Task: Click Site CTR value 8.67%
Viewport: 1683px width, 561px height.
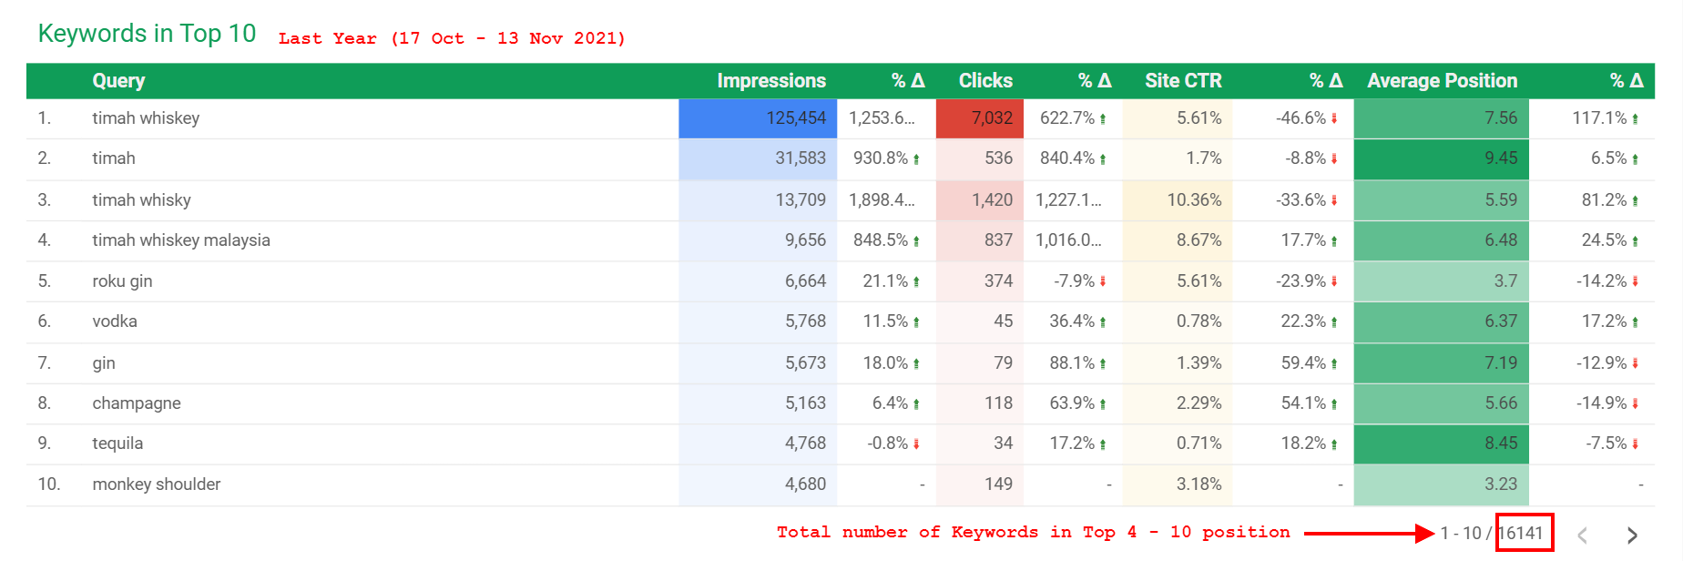Action: [1199, 240]
